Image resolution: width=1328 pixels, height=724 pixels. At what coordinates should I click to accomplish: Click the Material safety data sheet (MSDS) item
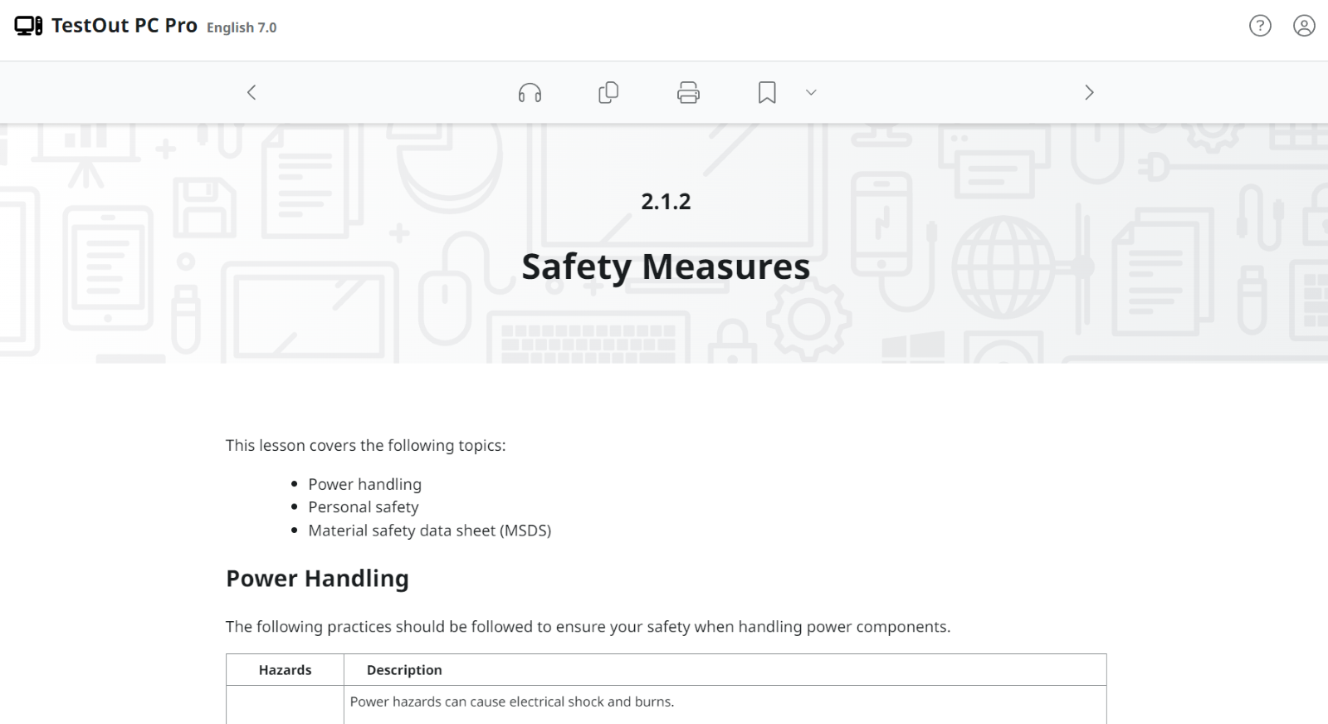[x=429, y=531]
